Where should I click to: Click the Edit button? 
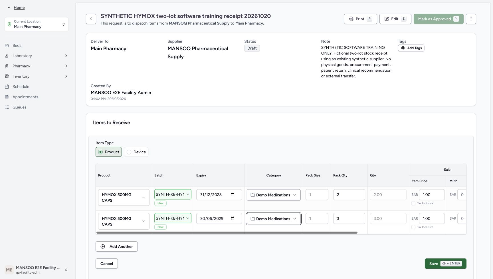(395, 19)
